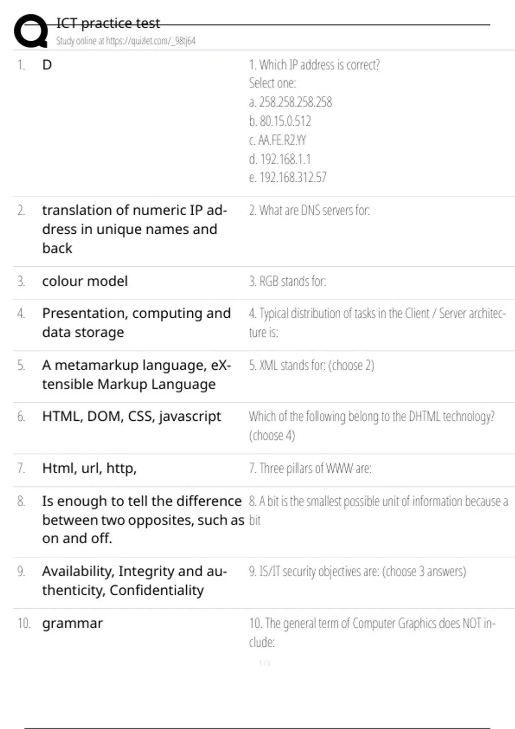Click option b. 80.15.0.512
This screenshot has width=515, height=729.
pyautogui.click(x=280, y=121)
